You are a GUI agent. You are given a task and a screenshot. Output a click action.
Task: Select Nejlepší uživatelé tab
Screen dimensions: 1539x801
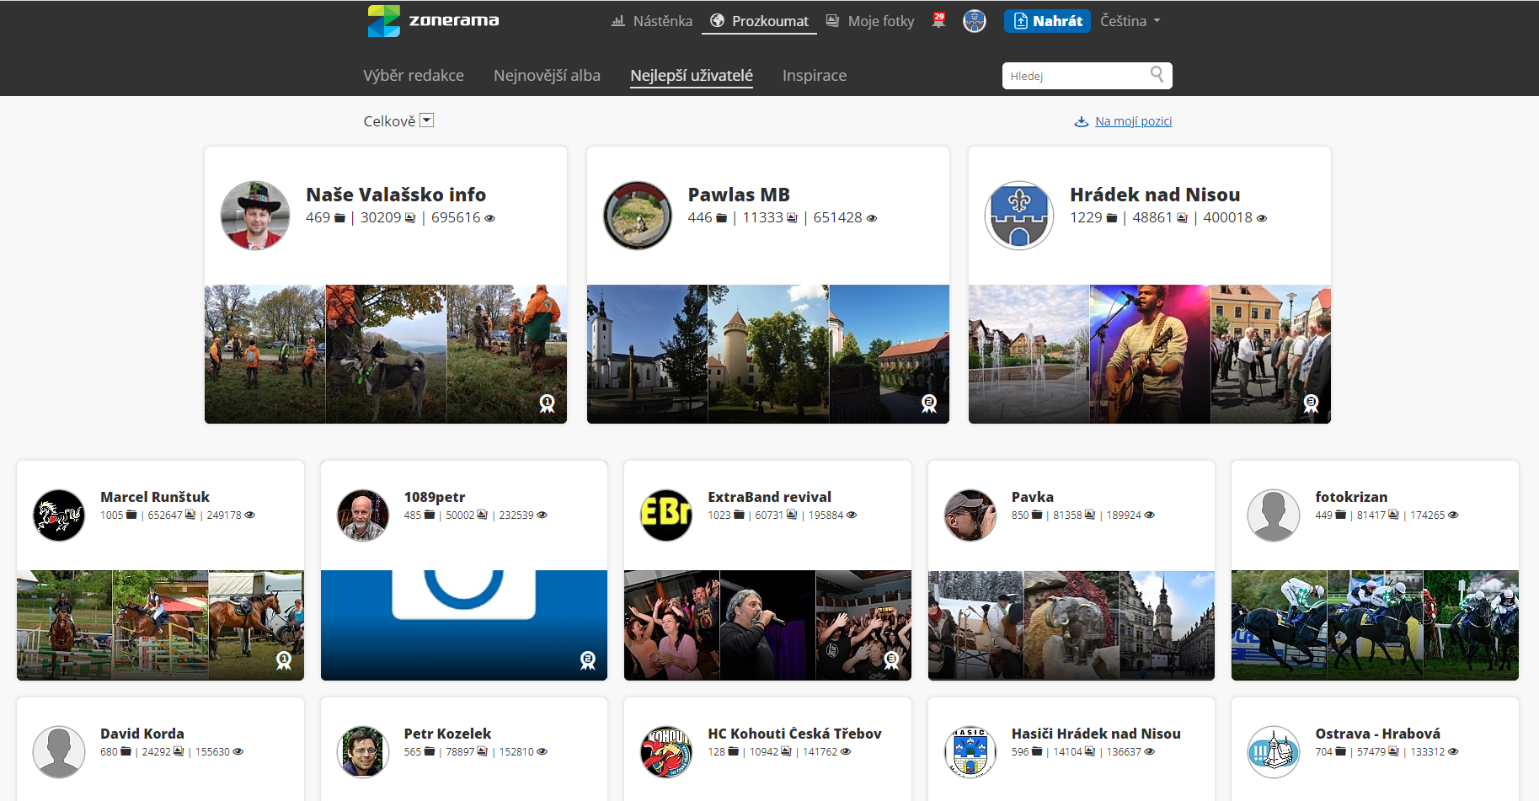point(692,75)
